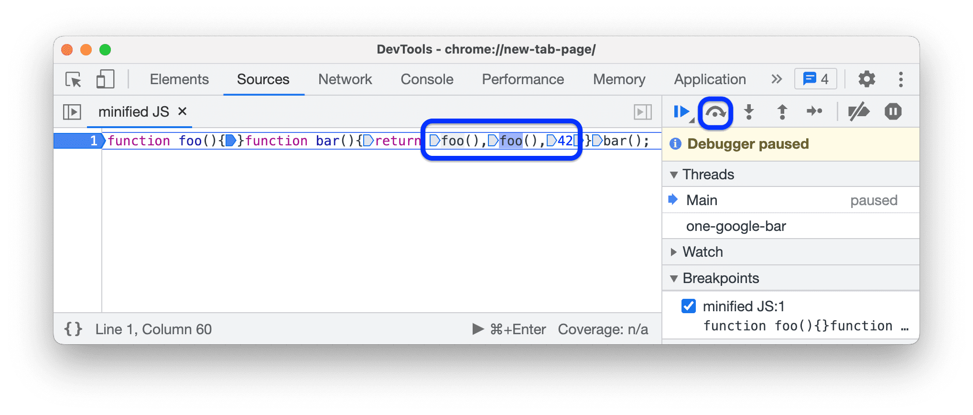Open the 4 issues message button
Screen dimensions: 973x415
[x=815, y=79]
